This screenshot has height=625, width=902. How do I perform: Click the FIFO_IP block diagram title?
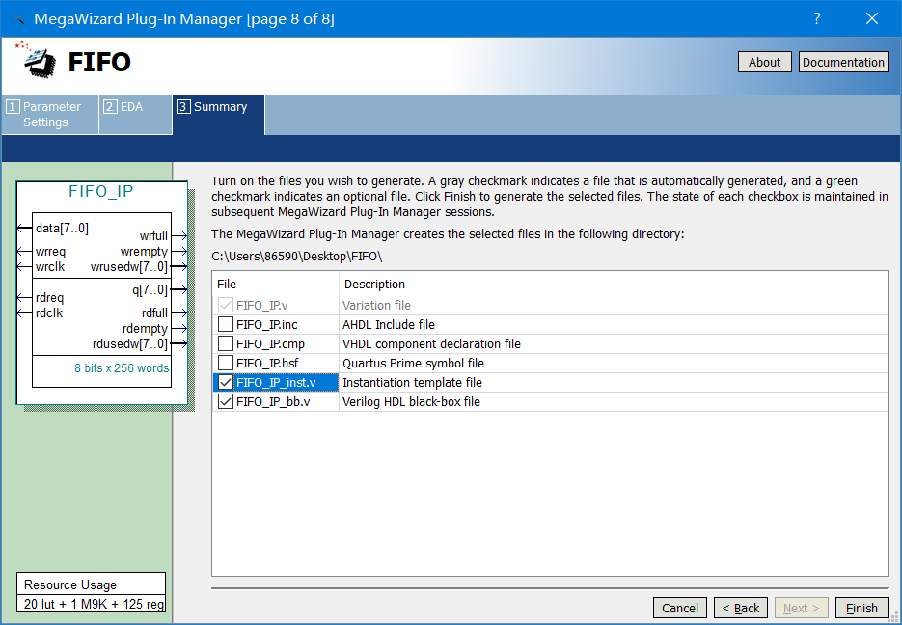click(101, 191)
